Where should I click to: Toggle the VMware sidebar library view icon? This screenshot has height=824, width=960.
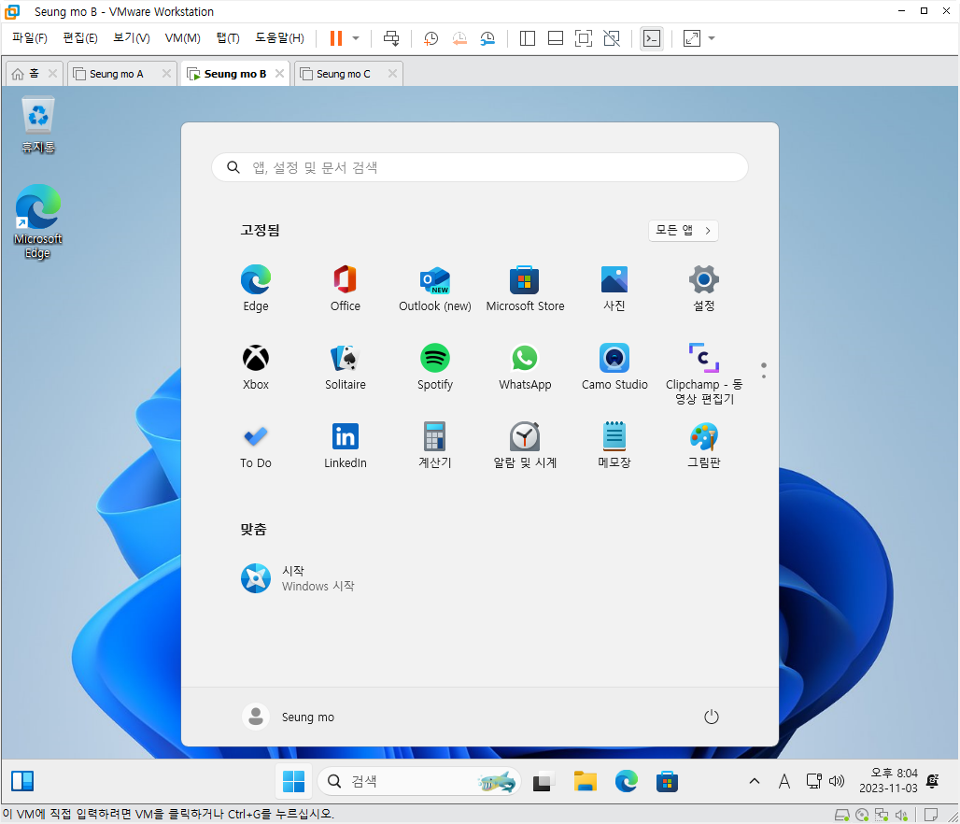527,38
